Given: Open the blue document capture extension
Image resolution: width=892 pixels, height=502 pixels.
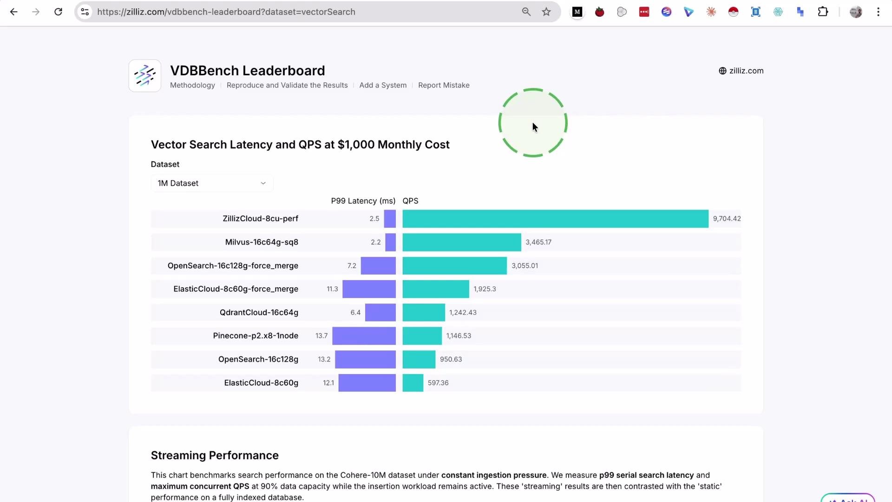Looking at the screenshot, I should [x=755, y=12].
